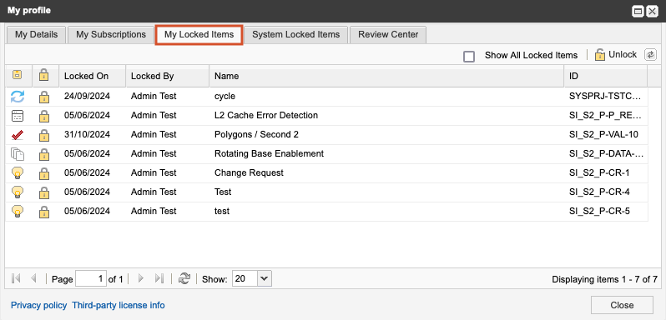The image size is (666, 320).
Task: Click the page number input field
Action: tap(90, 278)
